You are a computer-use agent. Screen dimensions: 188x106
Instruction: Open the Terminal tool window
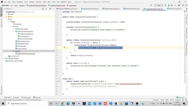point(37,97)
